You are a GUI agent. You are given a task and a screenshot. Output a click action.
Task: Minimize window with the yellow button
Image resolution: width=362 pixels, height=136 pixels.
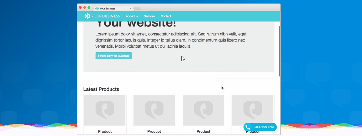85,8
